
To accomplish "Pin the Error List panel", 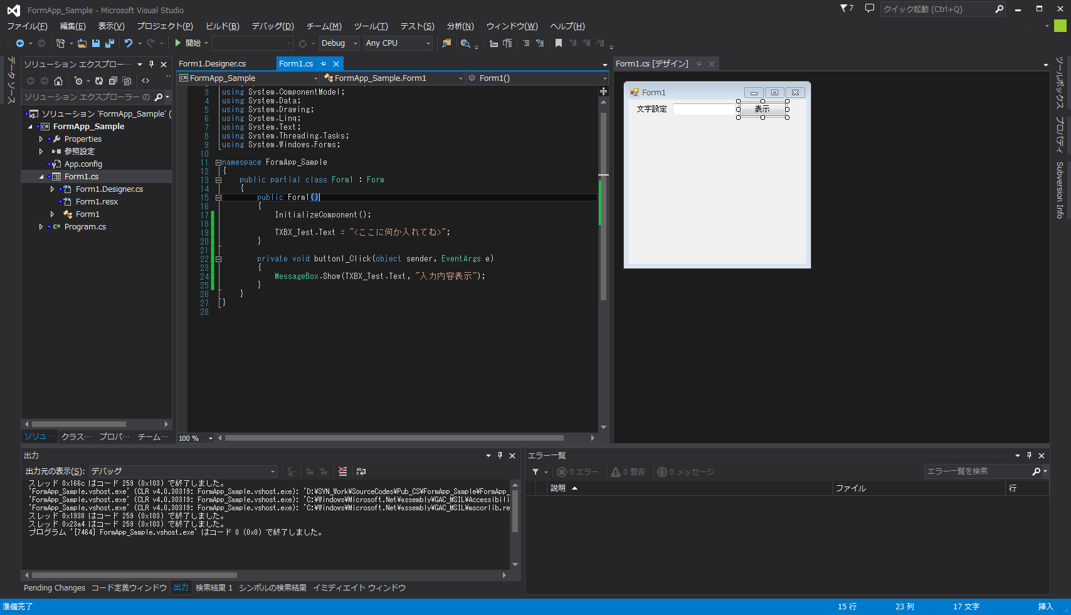I will [x=1029, y=456].
